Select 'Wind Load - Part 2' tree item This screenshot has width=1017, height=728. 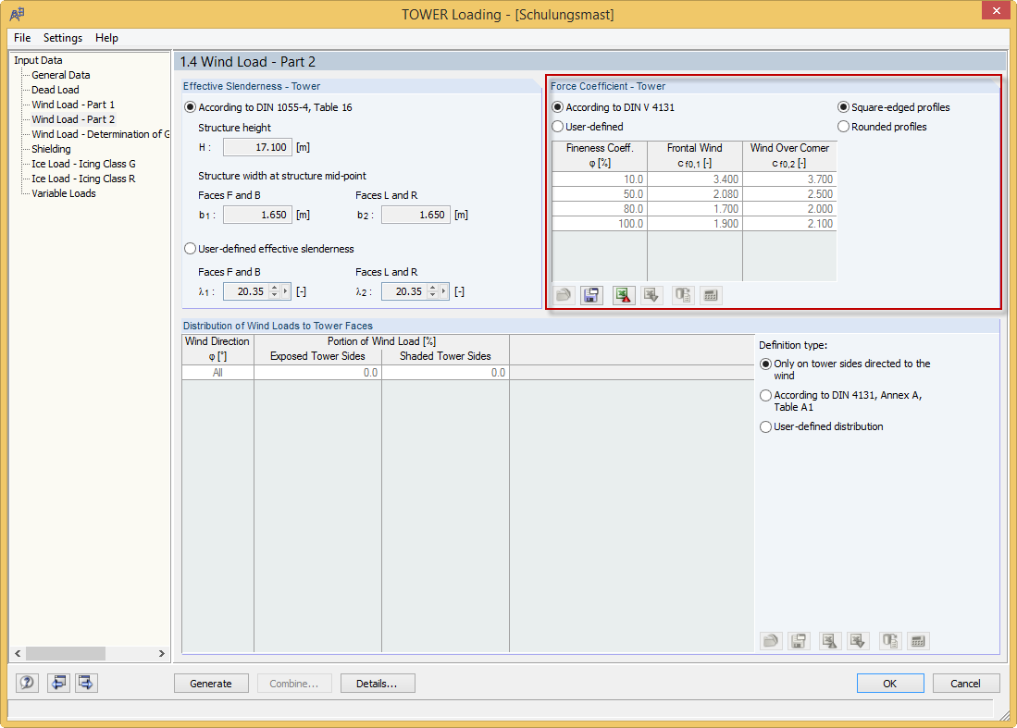coord(73,119)
